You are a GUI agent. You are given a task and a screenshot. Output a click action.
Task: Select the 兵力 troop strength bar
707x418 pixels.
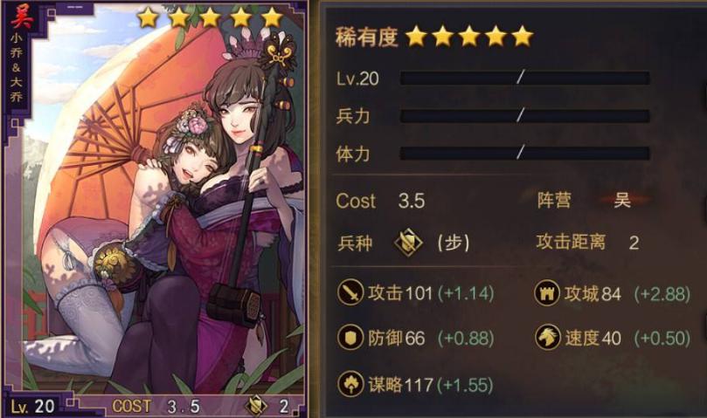(x=525, y=116)
